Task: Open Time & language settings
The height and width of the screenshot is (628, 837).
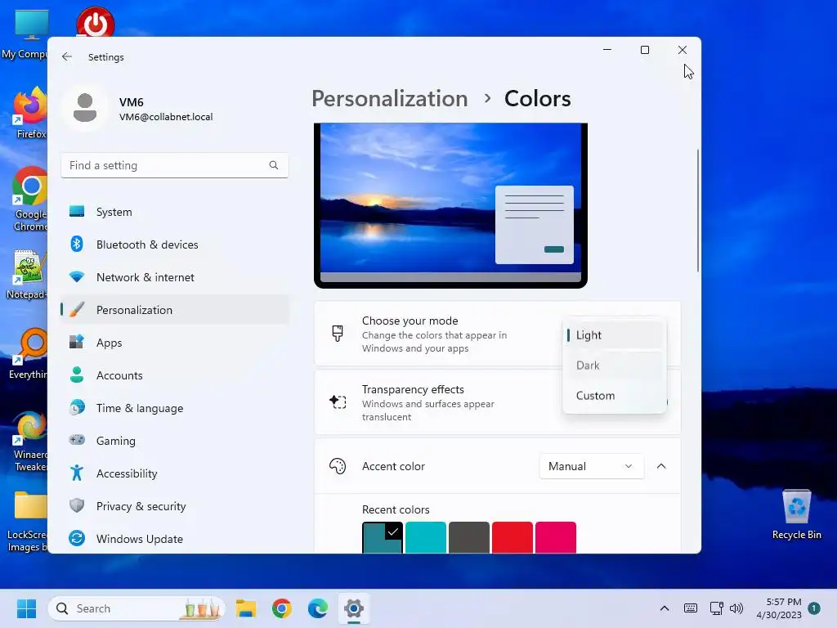Action: [175, 407]
